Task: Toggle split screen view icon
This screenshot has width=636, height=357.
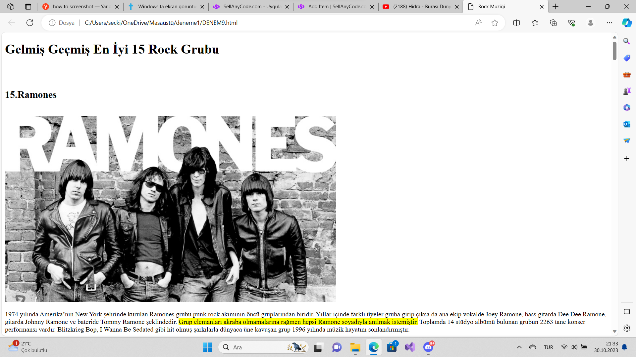Action: coord(516,23)
